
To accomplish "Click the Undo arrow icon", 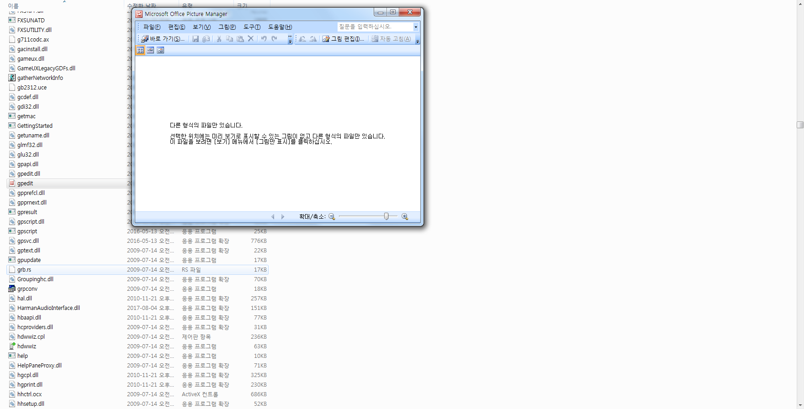I will [264, 39].
